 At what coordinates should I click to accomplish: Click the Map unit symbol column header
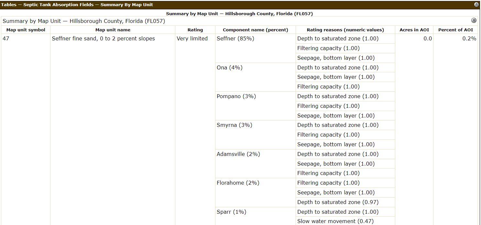click(26, 30)
